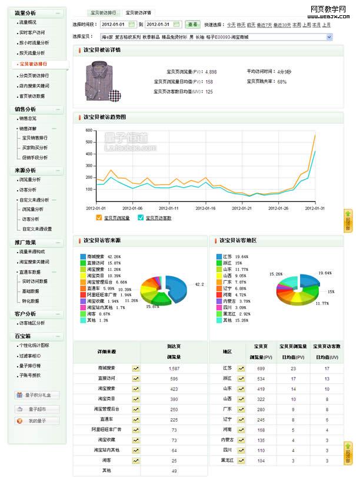Viewport: 356px width, 477px height.
Task: Click the trend icon in the 直通车 table row
Action: 136,420
